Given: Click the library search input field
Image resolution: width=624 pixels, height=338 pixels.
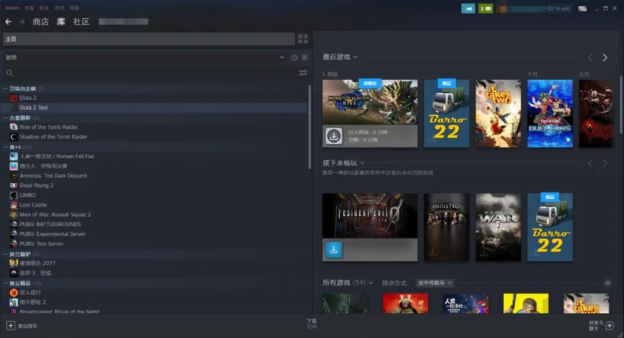Looking at the screenshot, I should [150, 73].
